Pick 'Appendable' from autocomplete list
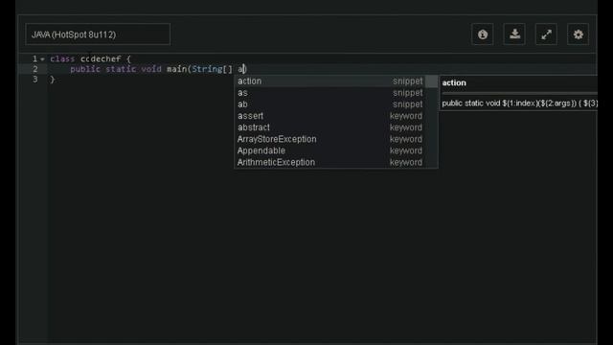The width and height of the screenshot is (613, 345). [x=329, y=150]
